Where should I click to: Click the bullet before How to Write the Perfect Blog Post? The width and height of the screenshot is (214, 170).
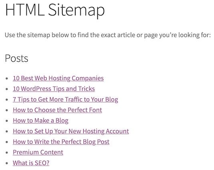(x=7, y=142)
